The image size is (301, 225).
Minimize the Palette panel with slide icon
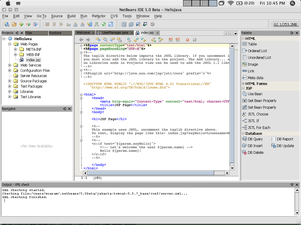292,33
